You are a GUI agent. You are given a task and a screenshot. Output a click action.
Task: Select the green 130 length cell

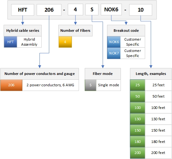[138, 119]
